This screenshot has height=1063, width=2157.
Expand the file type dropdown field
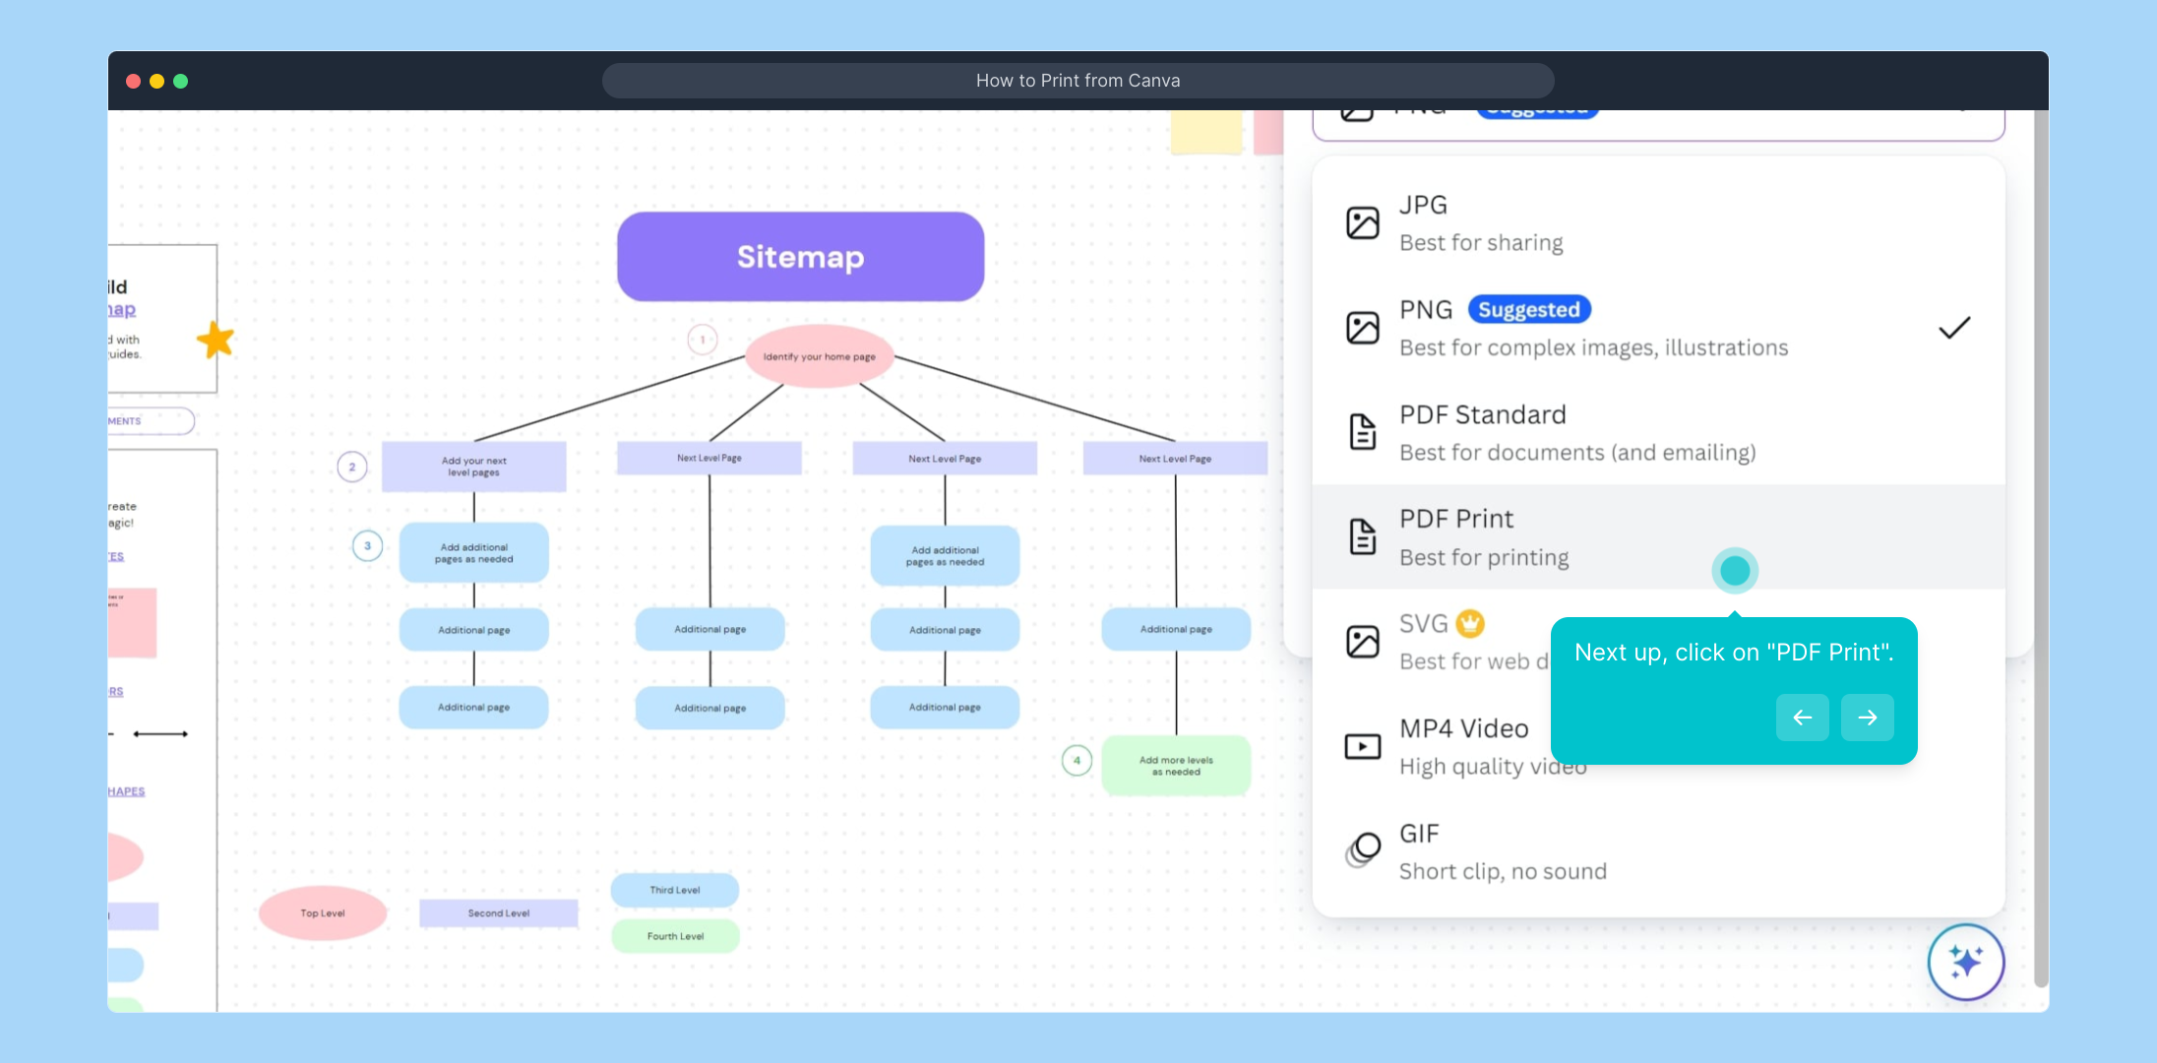click(1657, 123)
